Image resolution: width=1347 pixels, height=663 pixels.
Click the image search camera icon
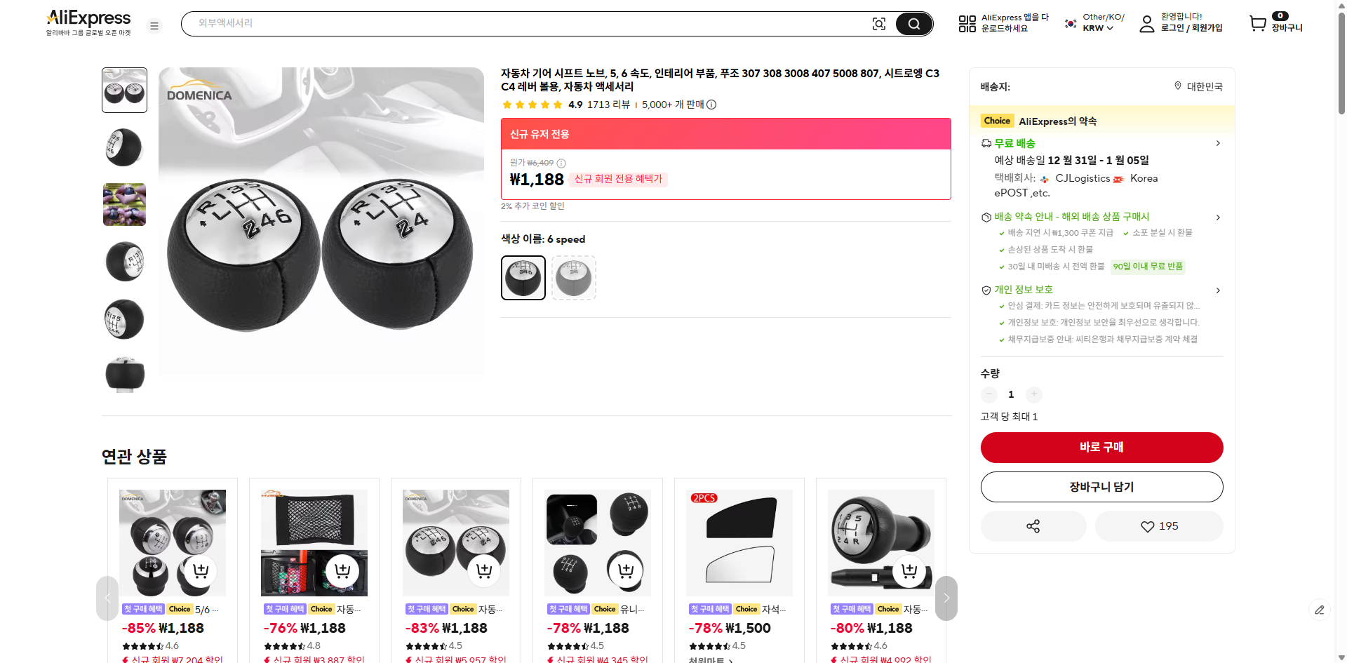point(878,24)
